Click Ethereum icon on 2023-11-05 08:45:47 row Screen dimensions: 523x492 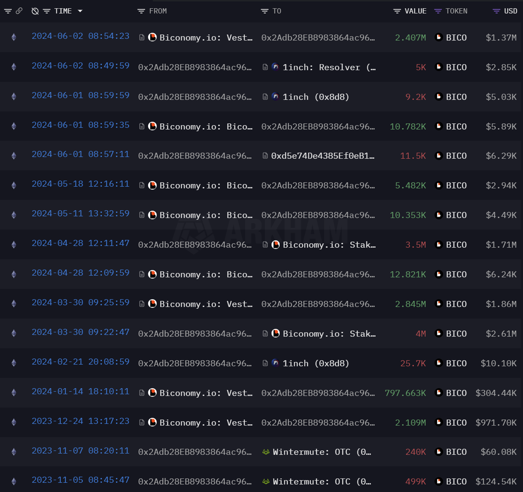(14, 481)
